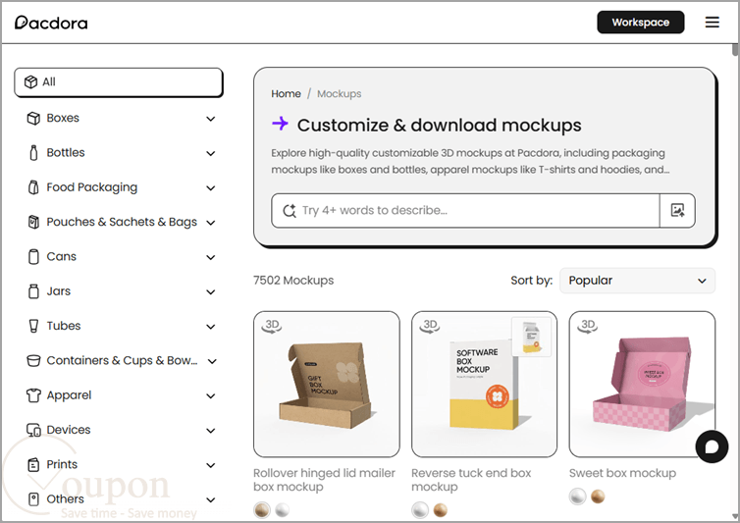Open the chat support bubble
This screenshot has width=740, height=523.
(712, 446)
